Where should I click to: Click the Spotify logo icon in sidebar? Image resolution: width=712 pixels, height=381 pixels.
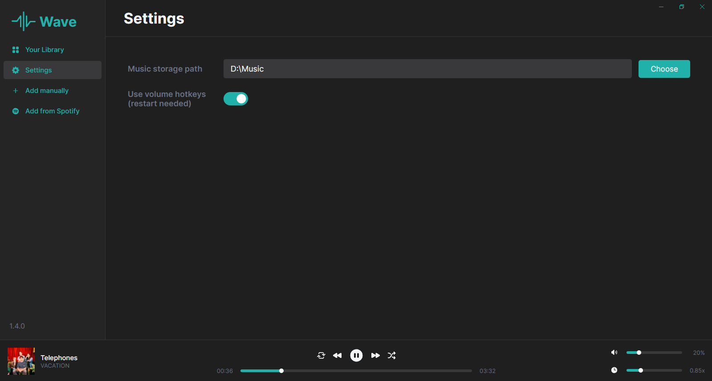(x=16, y=111)
